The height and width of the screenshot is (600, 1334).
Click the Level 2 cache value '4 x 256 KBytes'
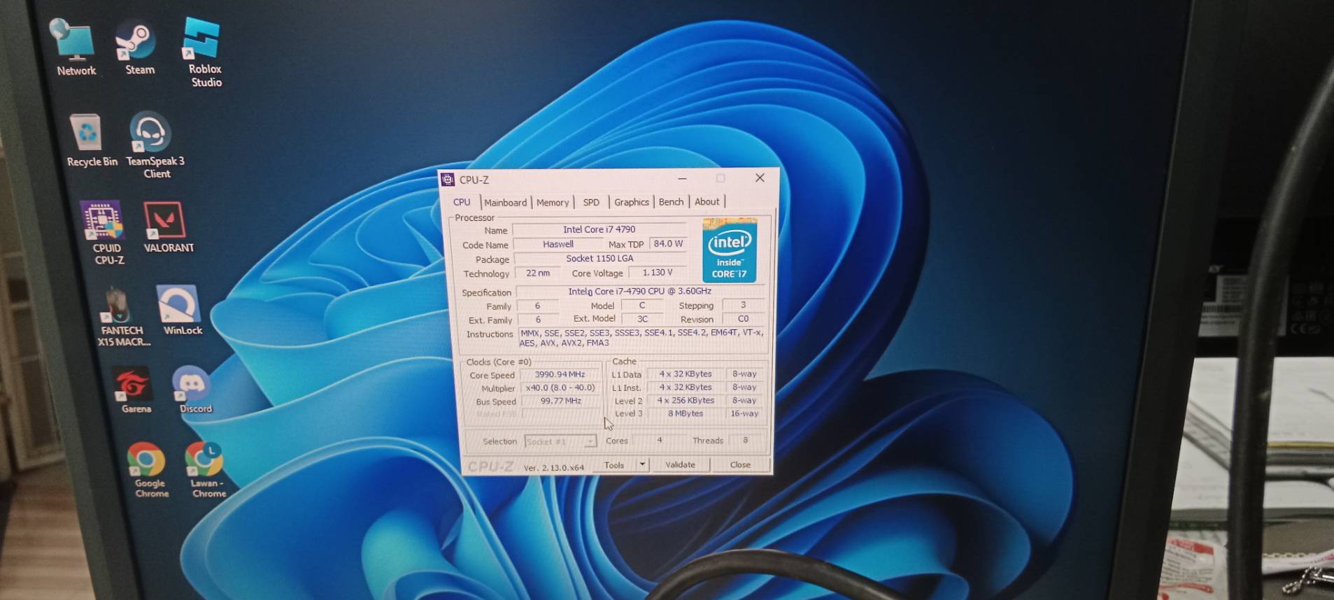(686, 401)
